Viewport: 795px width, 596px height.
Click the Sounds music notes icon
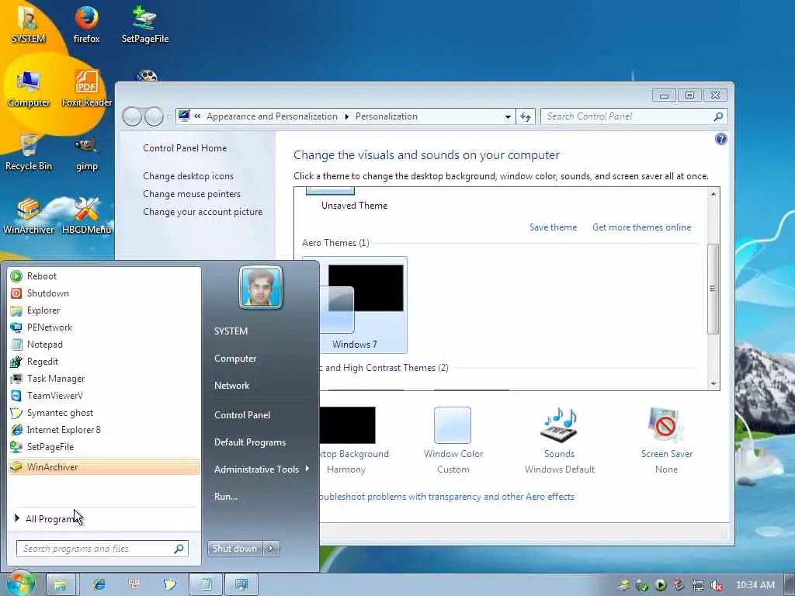click(559, 424)
